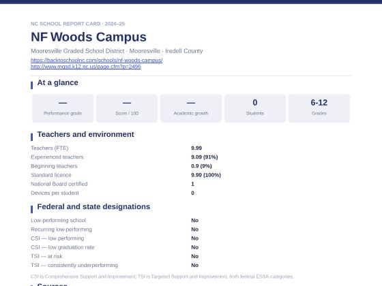Image resolution: width=382 pixels, height=286 pixels.
Task: Click the 'Teachers and environment' heading
Action: tap(85, 135)
